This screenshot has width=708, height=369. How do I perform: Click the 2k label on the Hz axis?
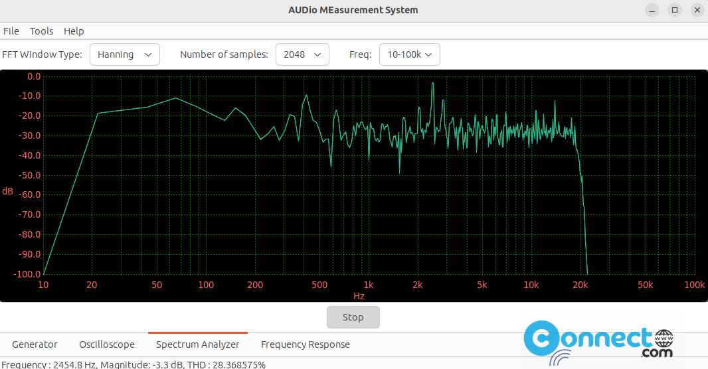point(418,285)
